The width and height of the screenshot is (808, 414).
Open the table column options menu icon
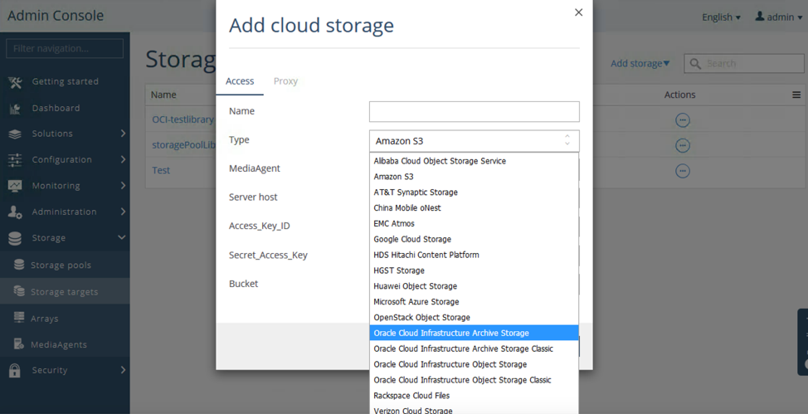796,95
